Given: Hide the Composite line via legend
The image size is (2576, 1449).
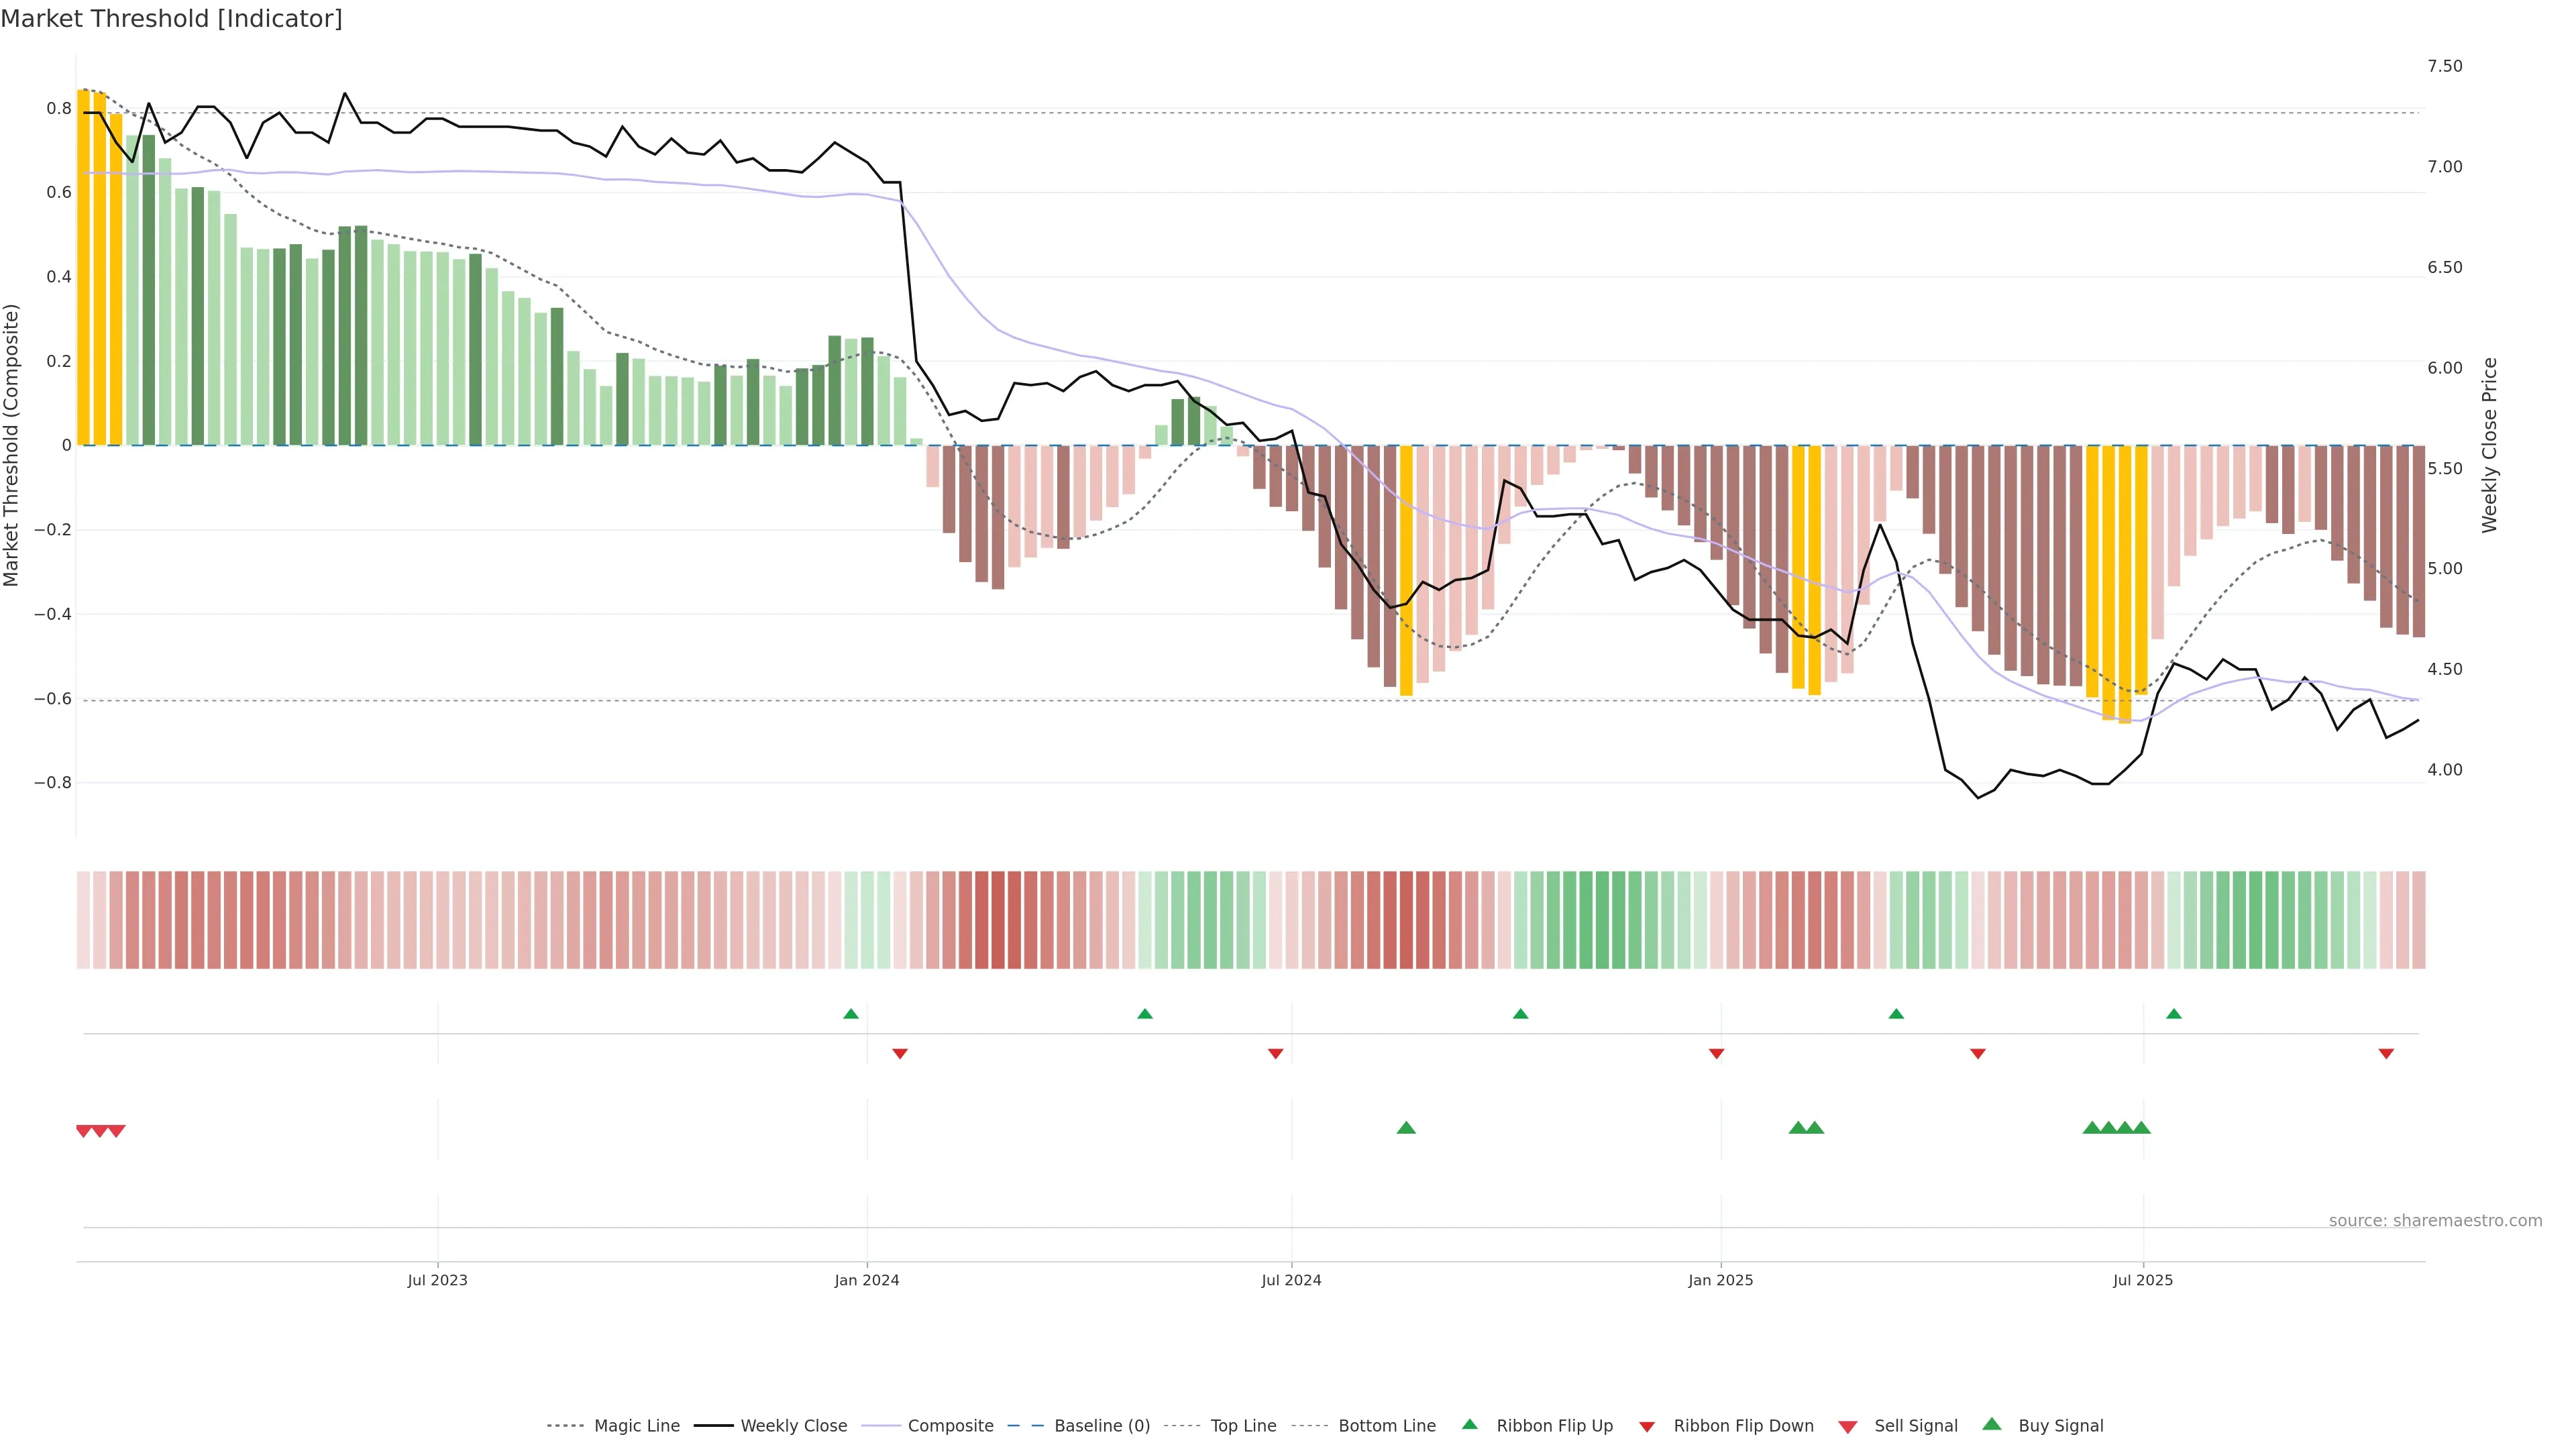Looking at the screenshot, I should pyautogui.click(x=950, y=1426).
